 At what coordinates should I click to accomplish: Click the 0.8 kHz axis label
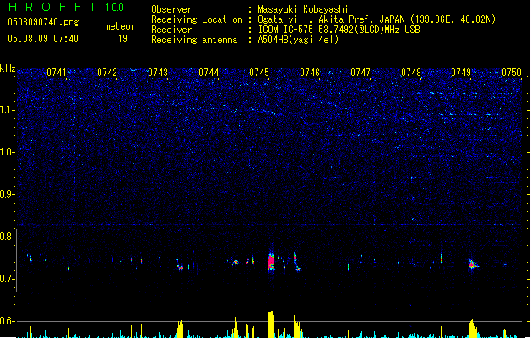pos(8,237)
